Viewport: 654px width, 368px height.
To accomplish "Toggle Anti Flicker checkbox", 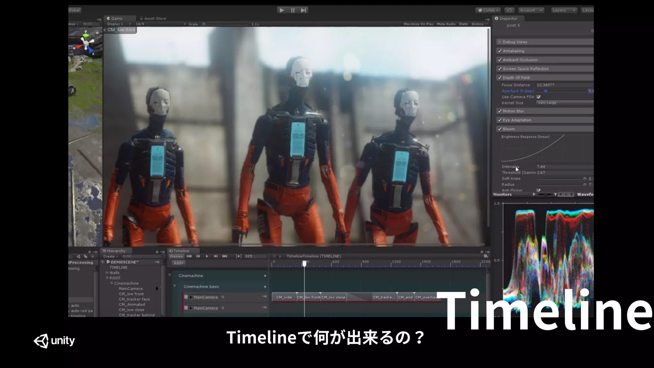I will coord(539,190).
